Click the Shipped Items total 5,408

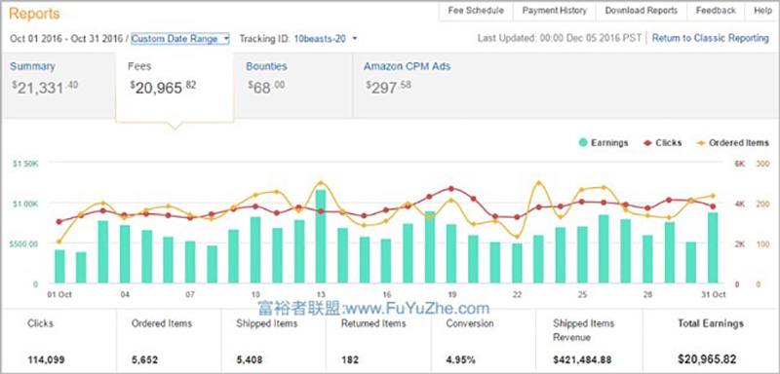(250, 359)
